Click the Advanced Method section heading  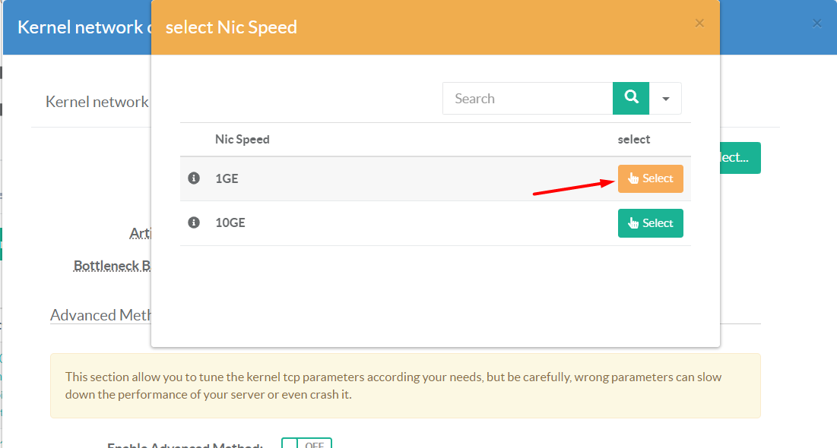point(100,315)
